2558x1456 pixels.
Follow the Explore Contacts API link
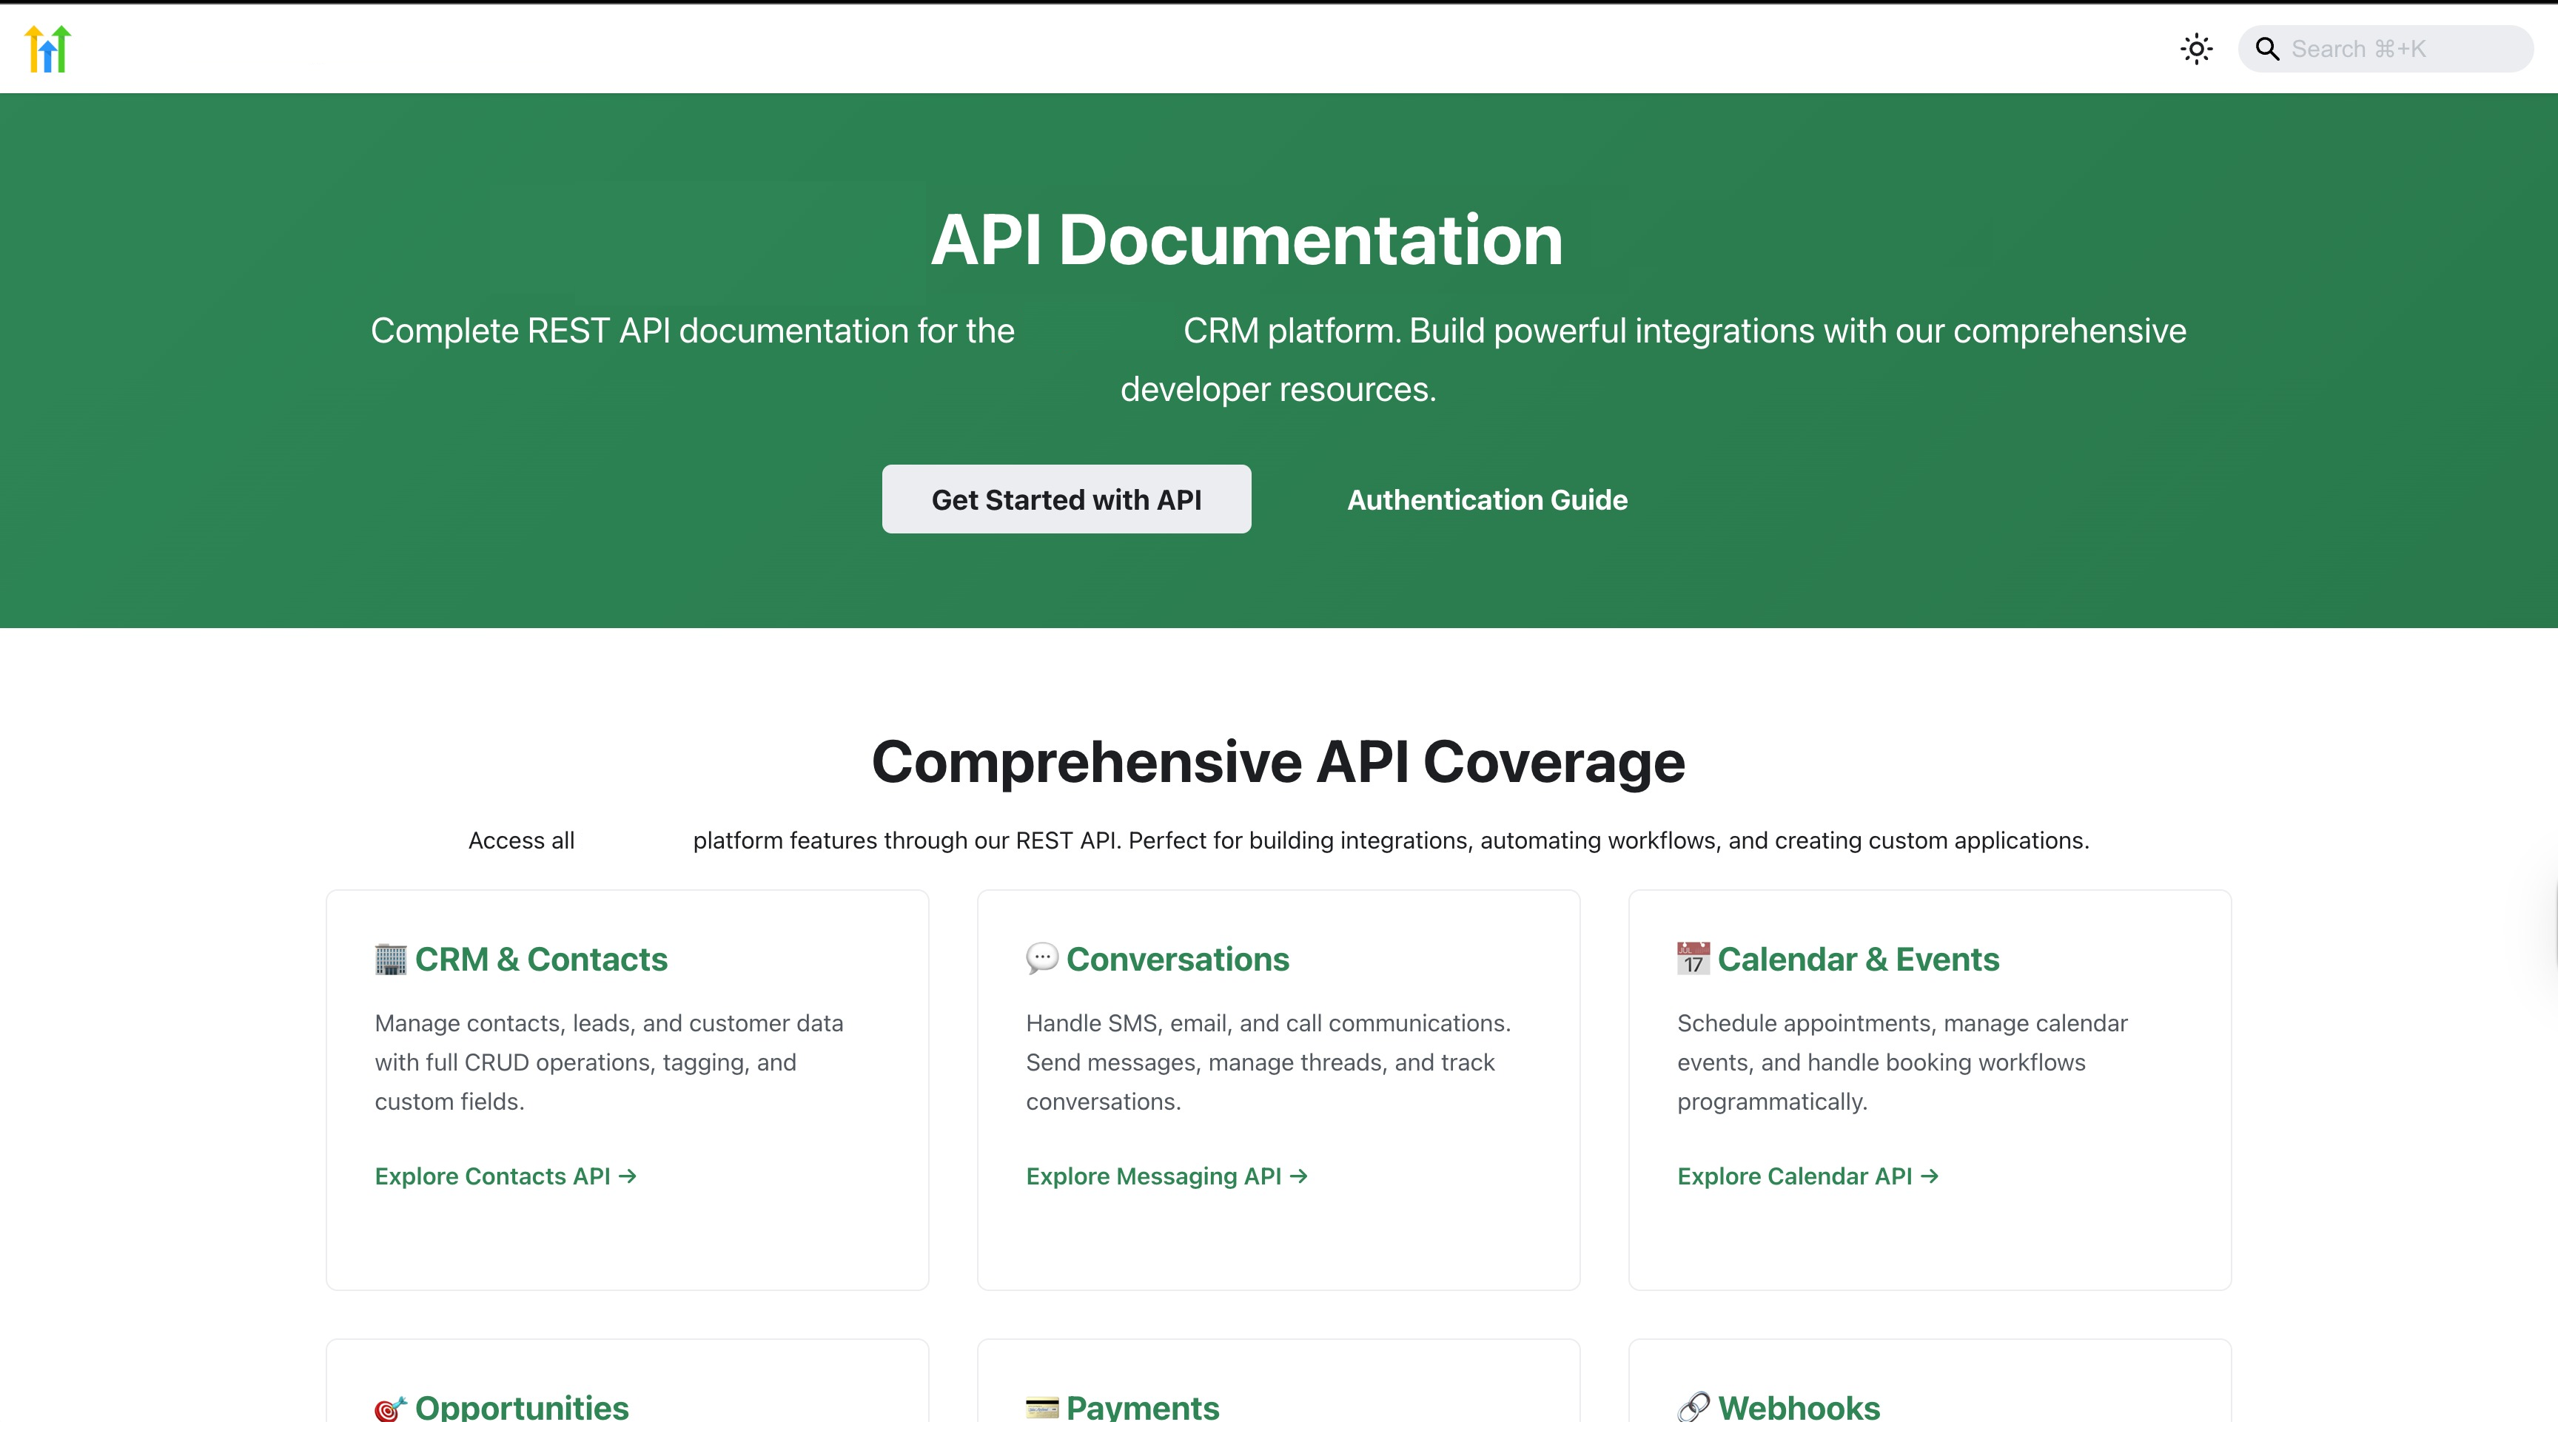coord(506,1176)
